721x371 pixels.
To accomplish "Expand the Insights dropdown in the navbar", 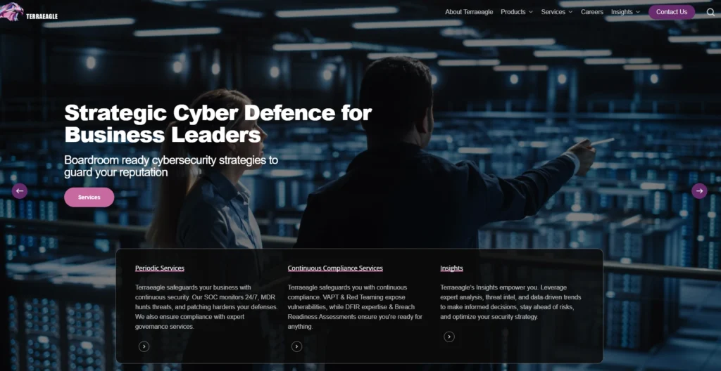I will tap(625, 12).
